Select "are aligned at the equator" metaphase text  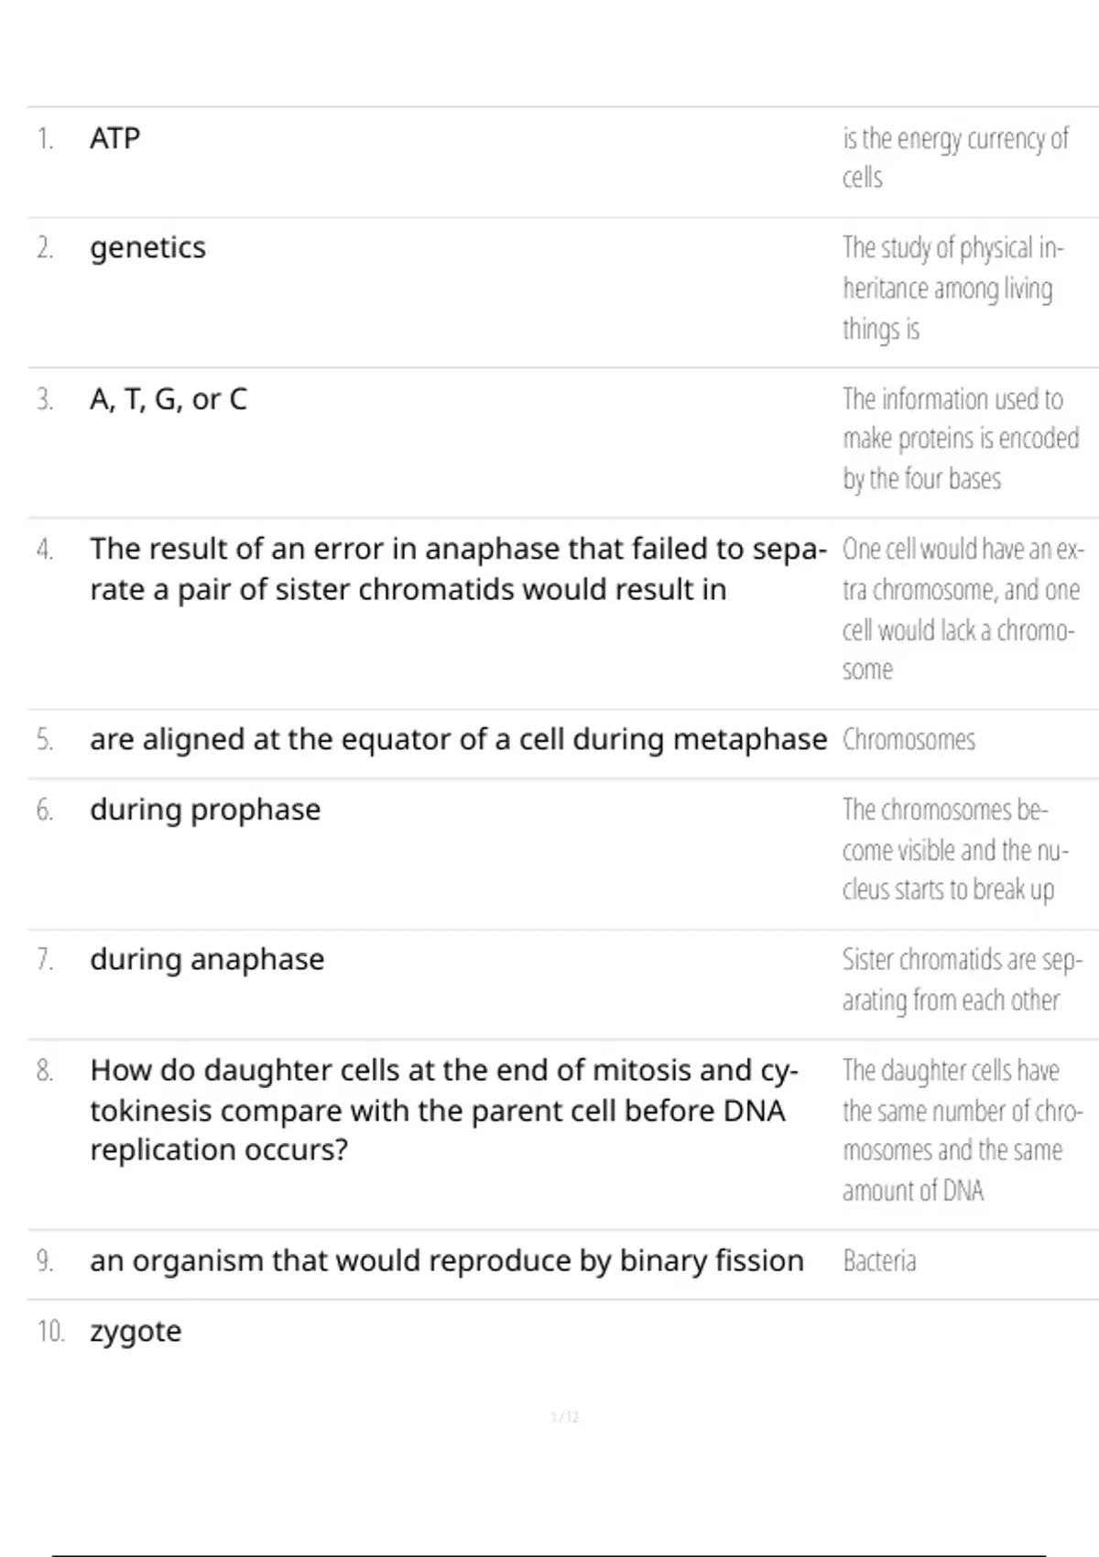point(458,739)
